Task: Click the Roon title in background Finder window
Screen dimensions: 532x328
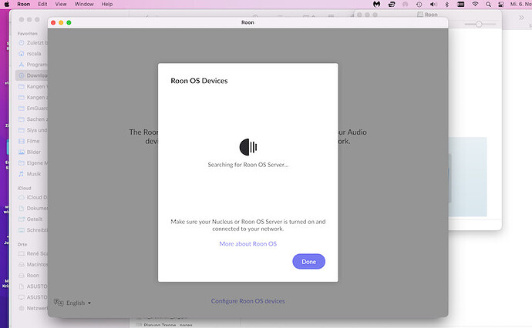Action: coord(431,15)
